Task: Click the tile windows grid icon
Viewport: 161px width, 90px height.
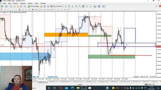Action: click(x=83, y=6)
